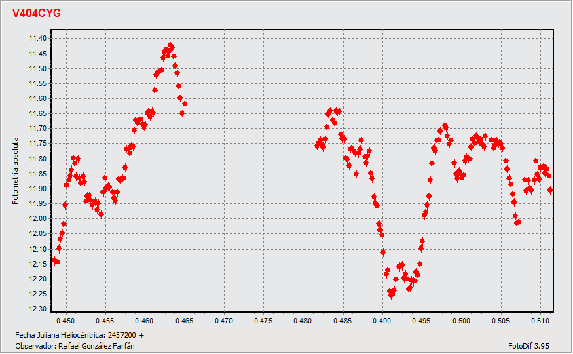Screen dimensions: 573x354
Task: Click y-axis value 11.85
Action: tap(37, 174)
